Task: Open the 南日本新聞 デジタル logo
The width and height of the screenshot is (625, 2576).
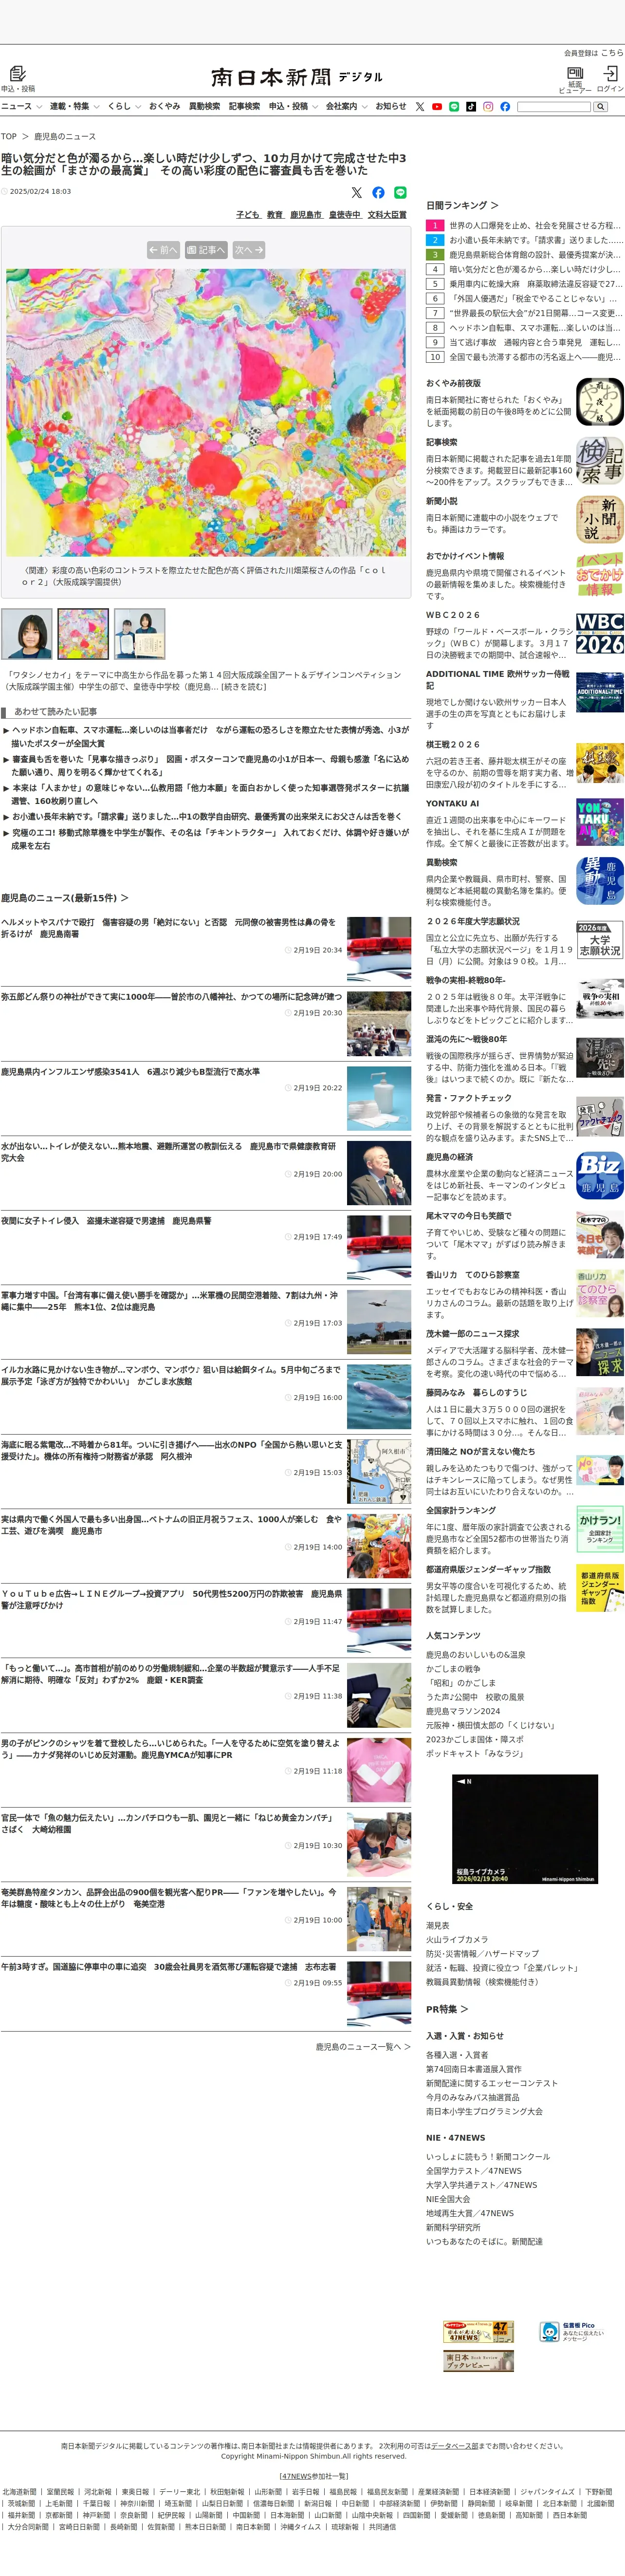Action: pyautogui.click(x=296, y=77)
